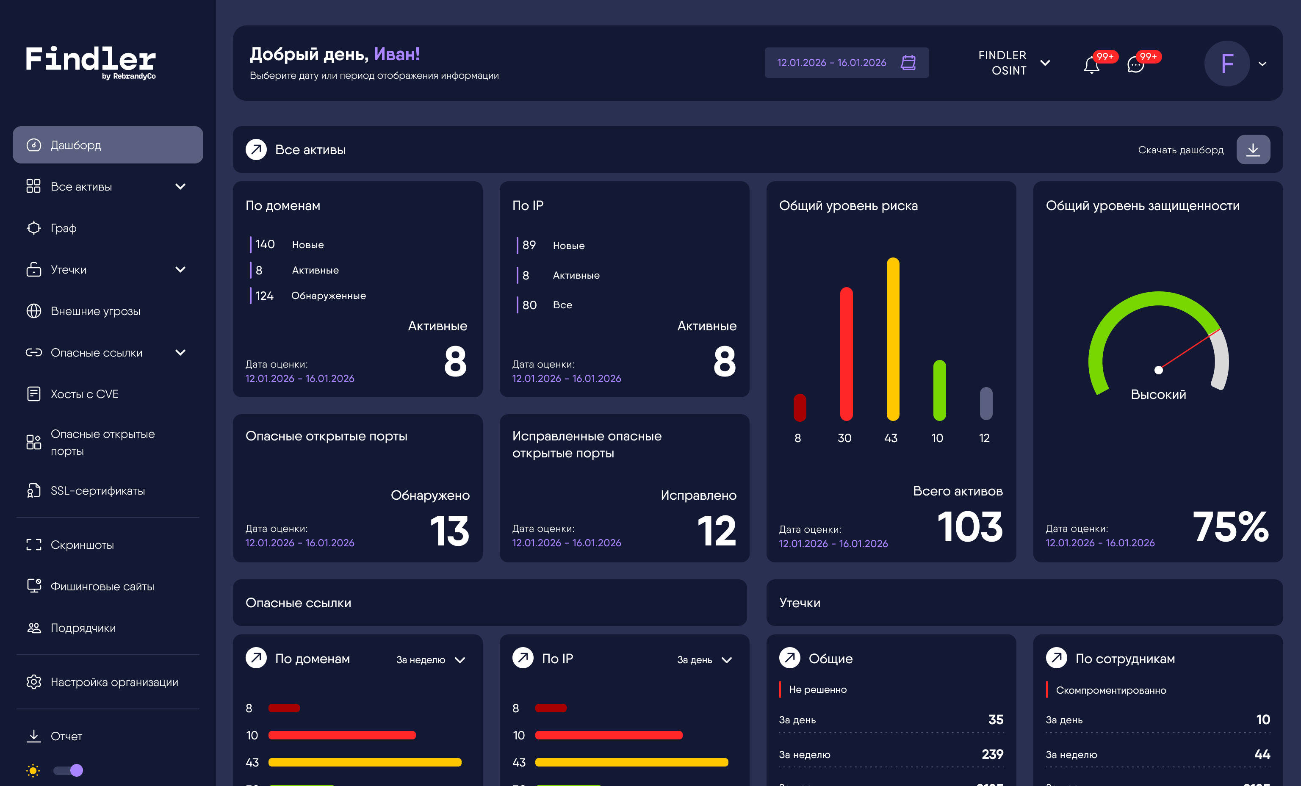
Task: Open the Общие leaks arrow icon
Action: point(789,658)
